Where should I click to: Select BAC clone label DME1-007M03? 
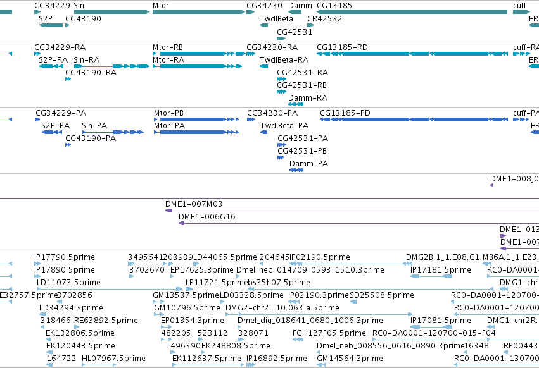[194, 204]
